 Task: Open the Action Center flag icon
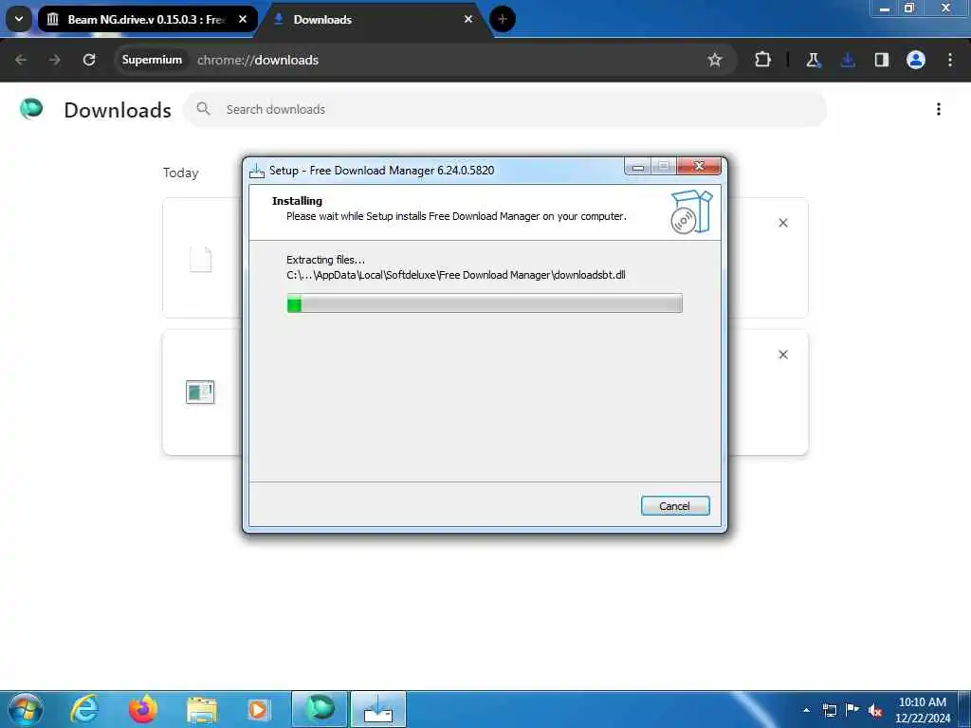(x=852, y=709)
